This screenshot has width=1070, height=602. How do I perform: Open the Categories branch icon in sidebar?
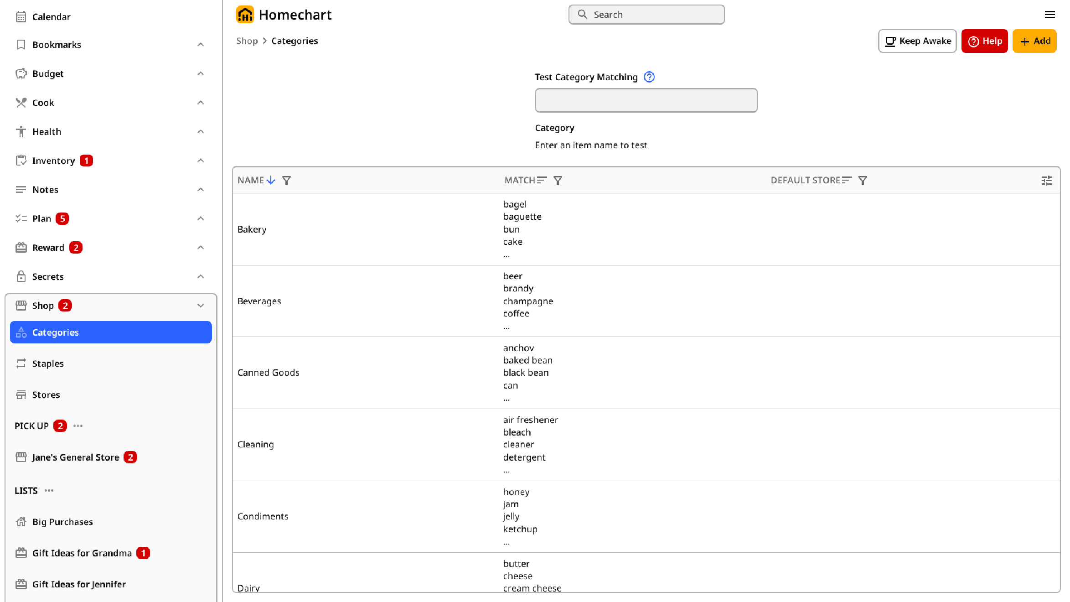tap(21, 332)
